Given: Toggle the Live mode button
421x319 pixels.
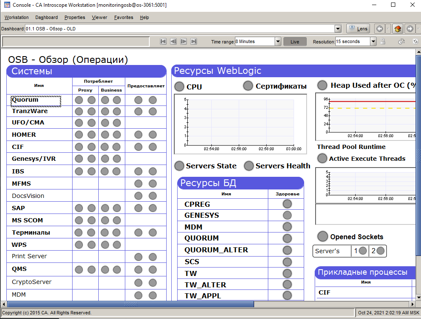Looking at the screenshot, I should (295, 42).
